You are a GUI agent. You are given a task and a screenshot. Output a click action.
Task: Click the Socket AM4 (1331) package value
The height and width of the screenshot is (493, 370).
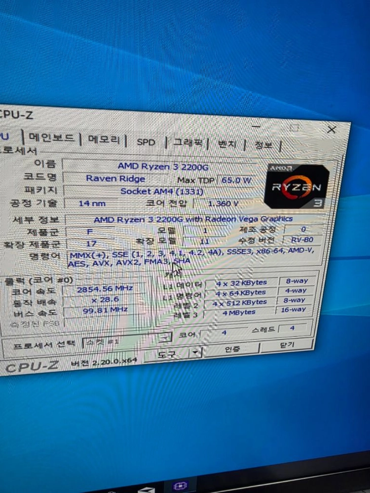(x=162, y=191)
